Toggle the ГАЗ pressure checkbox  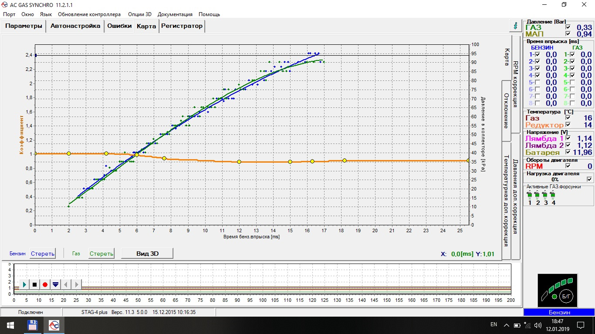point(568,27)
